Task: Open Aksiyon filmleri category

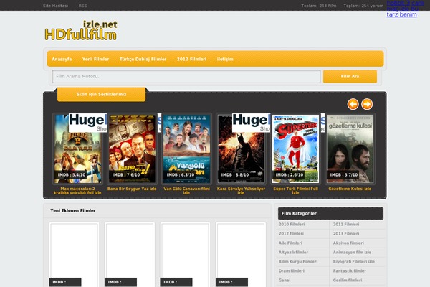Action: 348,243
